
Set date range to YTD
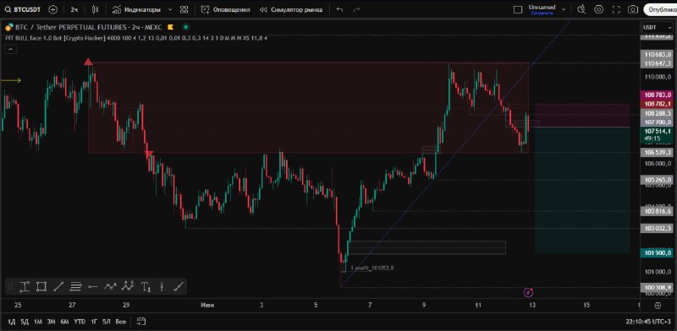tap(79, 322)
